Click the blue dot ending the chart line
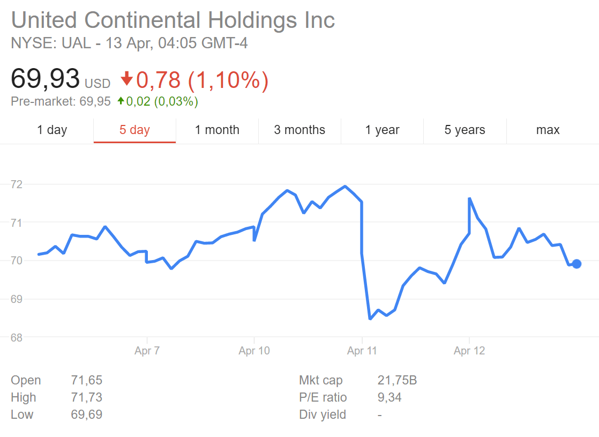 tap(576, 264)
